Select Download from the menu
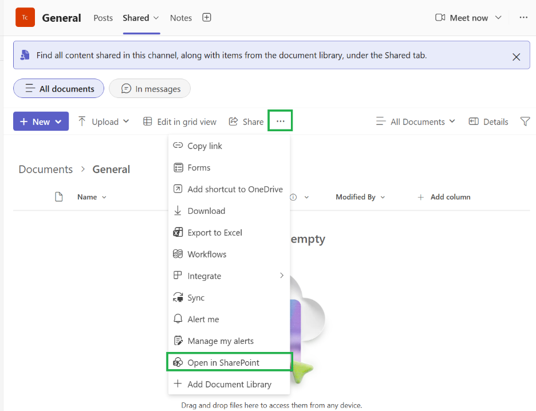The height and width of the screenshot is (411, 536). point(229,211)
